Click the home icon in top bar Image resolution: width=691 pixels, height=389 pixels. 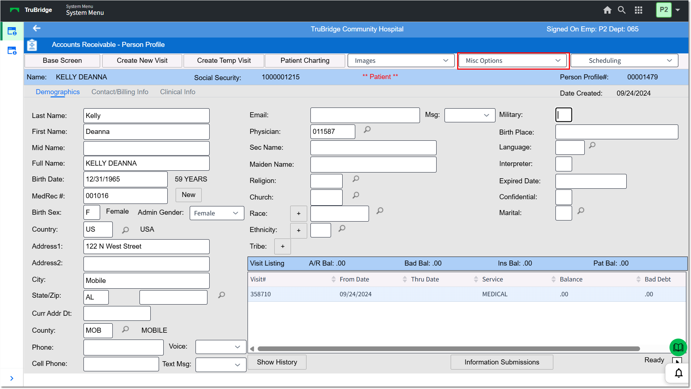607,10
